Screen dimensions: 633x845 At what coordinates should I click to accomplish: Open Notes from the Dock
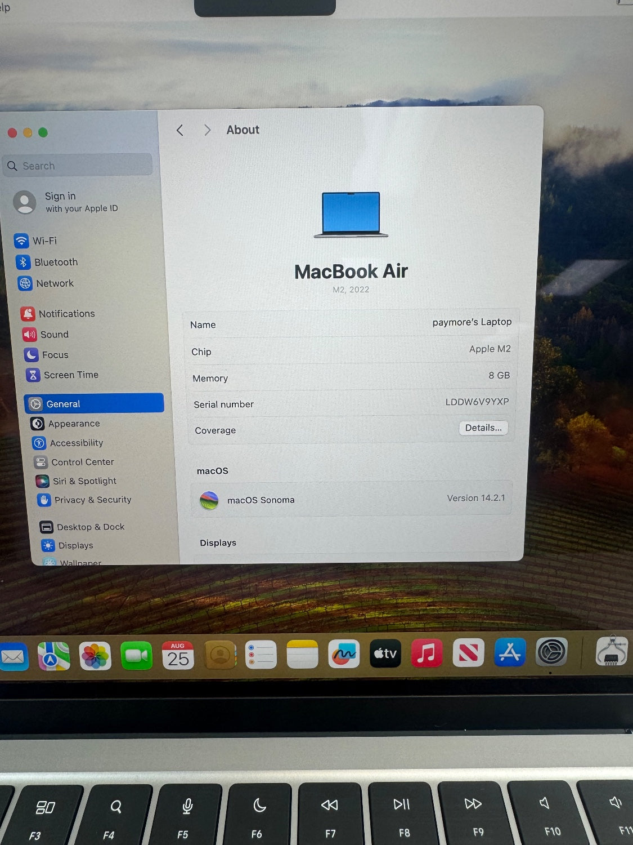302,655
